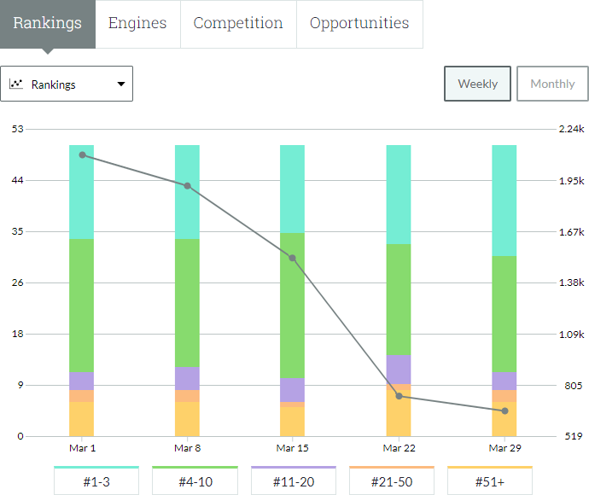This screenshot has height=495, width=589.
Task: Open the Rankings metric selector
Action: 67,84
